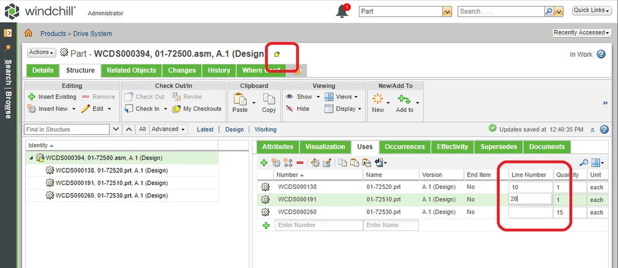Apply the Working filter link

pyautogui.click(x=265, y=129)
